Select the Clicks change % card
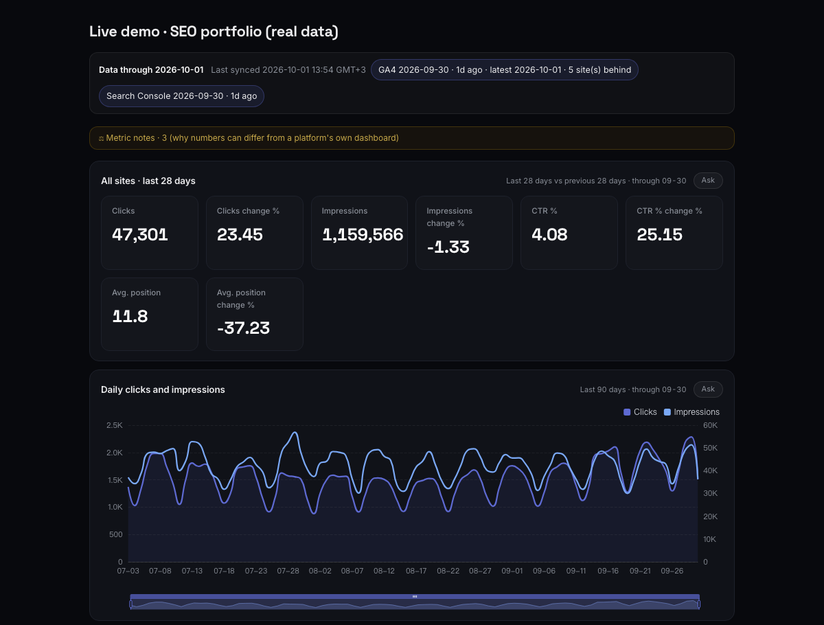824x625 pixels. pyautogui.click(x=255, y=233)
